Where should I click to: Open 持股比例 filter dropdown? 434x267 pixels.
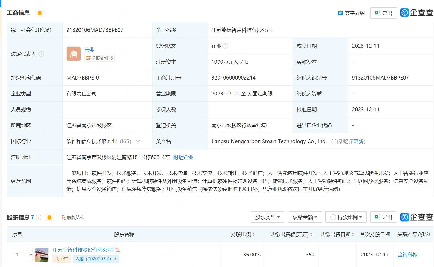tap(346, 217)
